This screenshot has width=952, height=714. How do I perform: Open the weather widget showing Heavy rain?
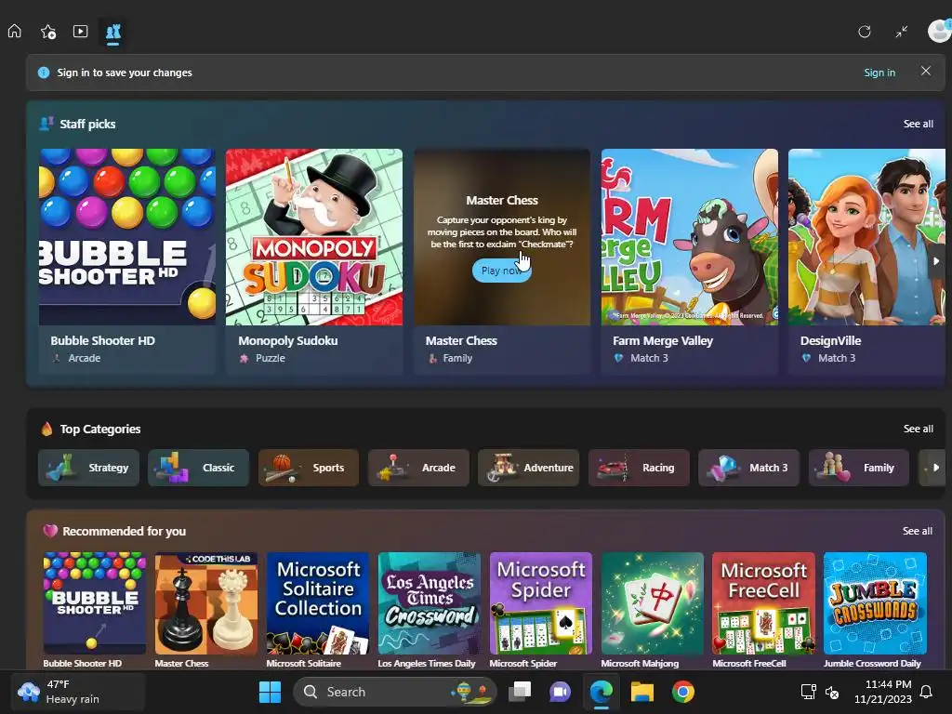pyautogui.click(x=78, y=692)
